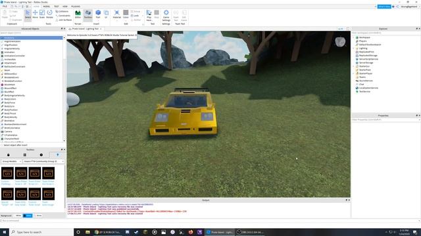Open Toolbox Recent clock tab icon
The width and height of the screenshot is (421, 236).
click(x=41, y=155)
